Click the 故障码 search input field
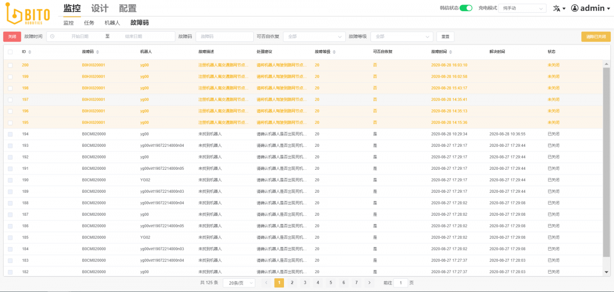Viewport: 614px width, 292px height. pyautogui.click(x=225, y=36)
